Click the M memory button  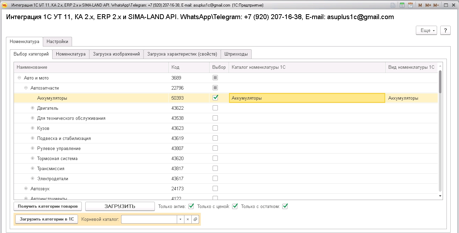click(420, 5)
